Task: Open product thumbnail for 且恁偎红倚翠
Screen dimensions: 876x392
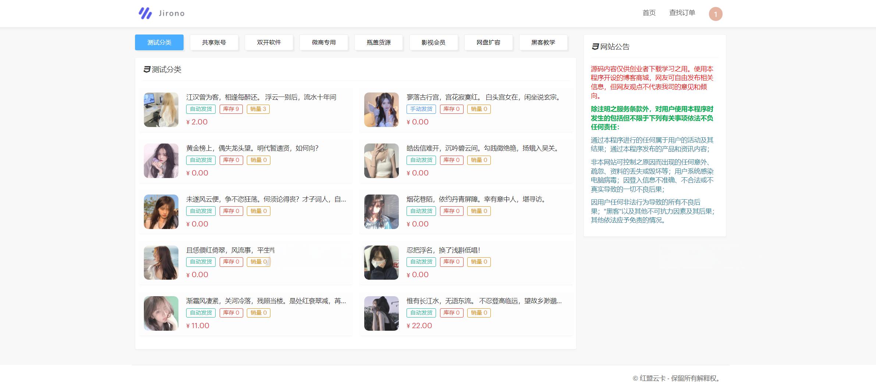Action: click(x=161, y=263)
